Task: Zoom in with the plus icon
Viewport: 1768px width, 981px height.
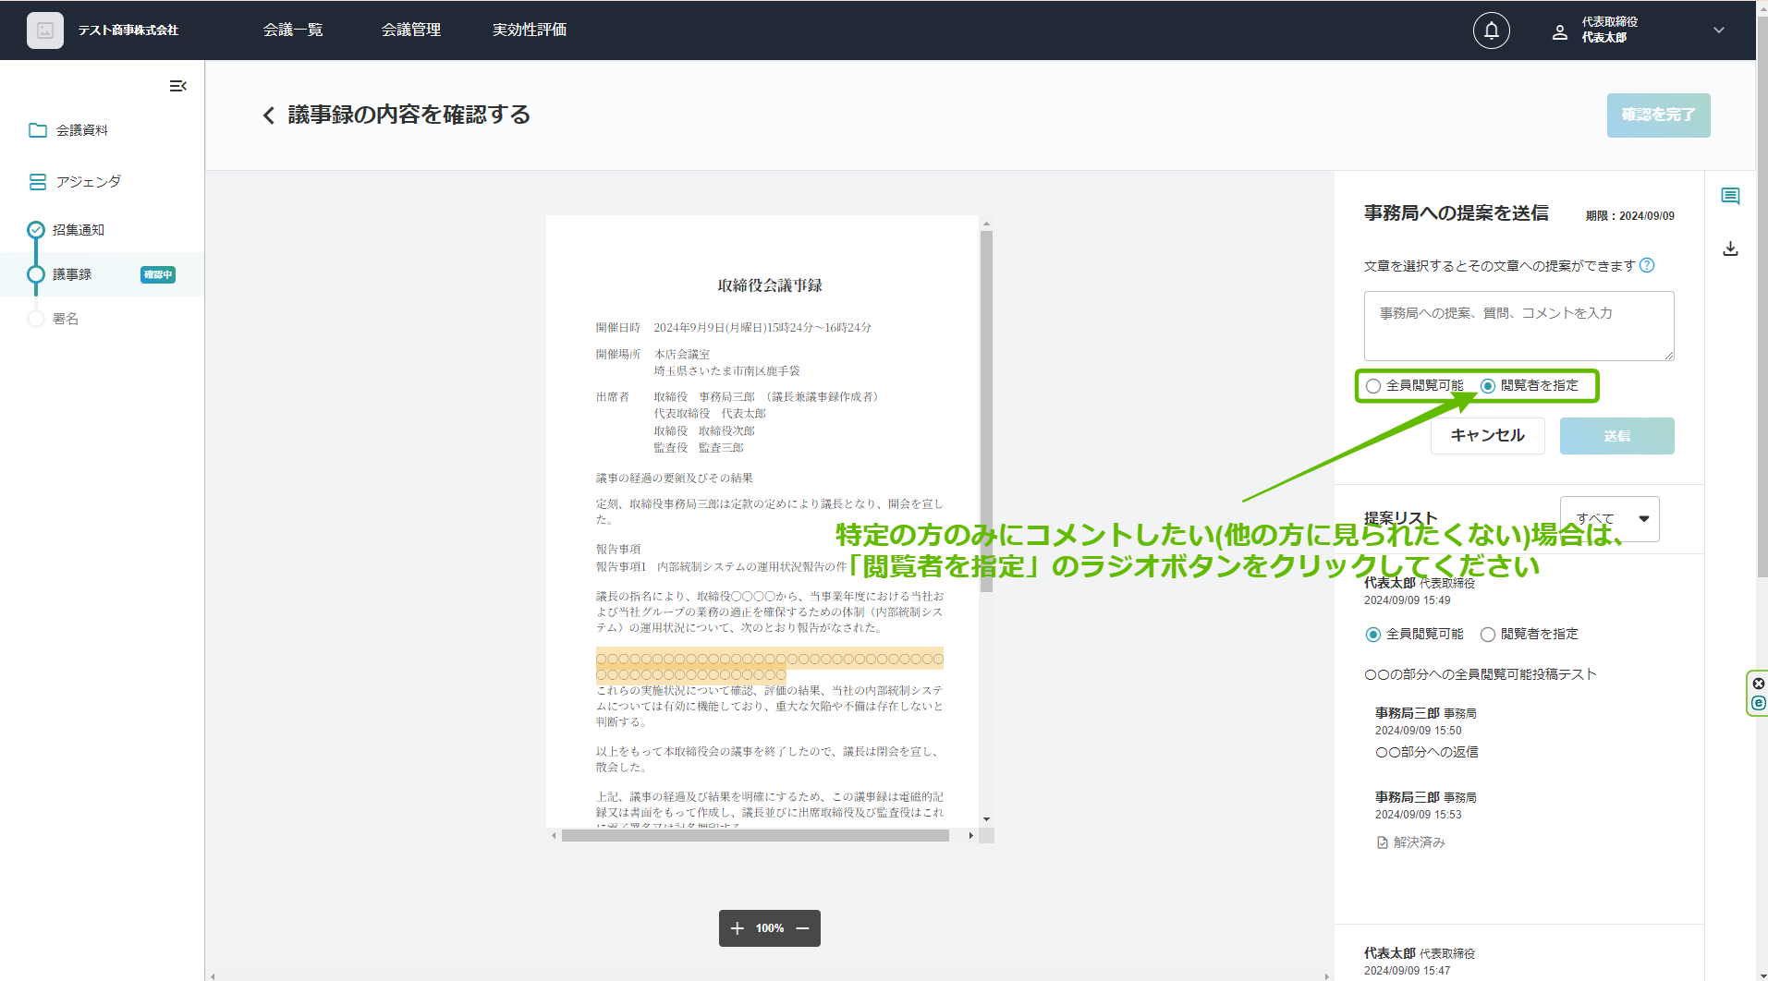Action: click(x=737, y=928)
